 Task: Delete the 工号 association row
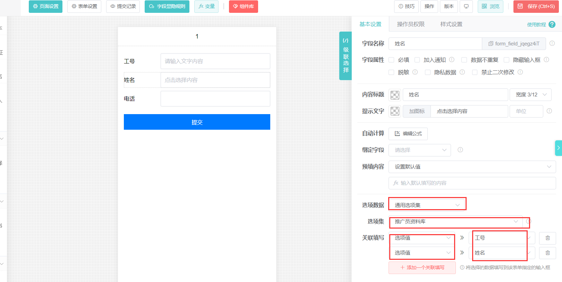[x=548, y=238]
